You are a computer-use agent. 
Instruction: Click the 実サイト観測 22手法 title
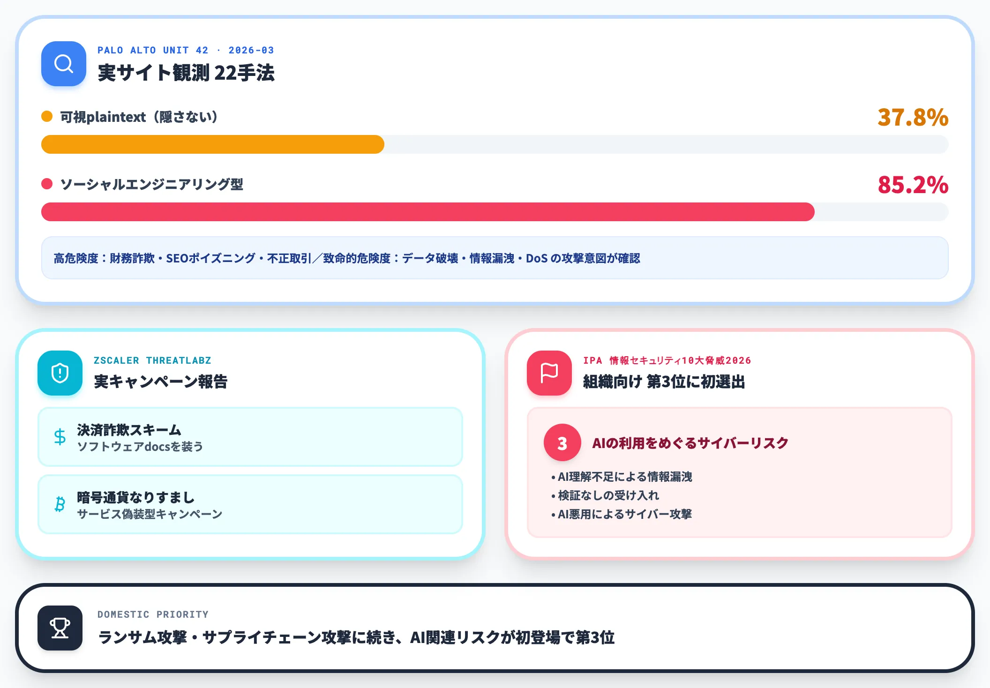pyautogui.click(x=186, y=73)
